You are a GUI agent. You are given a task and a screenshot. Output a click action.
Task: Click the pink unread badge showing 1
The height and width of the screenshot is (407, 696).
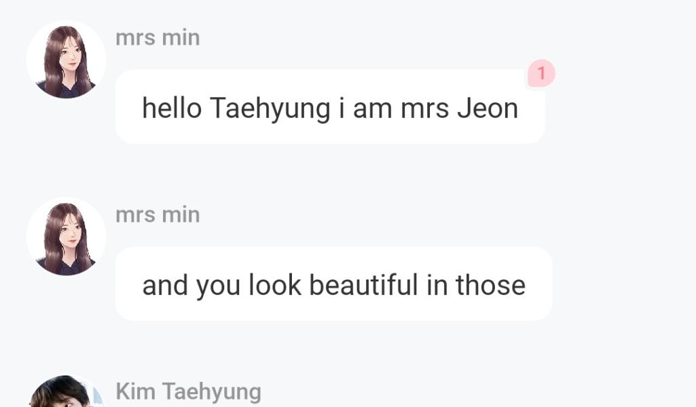click(x=541, y=73)
